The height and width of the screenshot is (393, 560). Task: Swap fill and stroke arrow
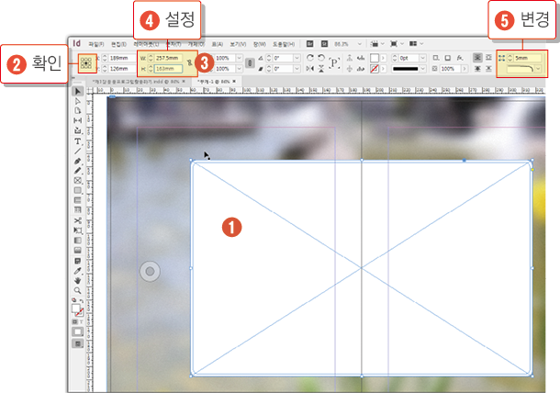[82, 301]
